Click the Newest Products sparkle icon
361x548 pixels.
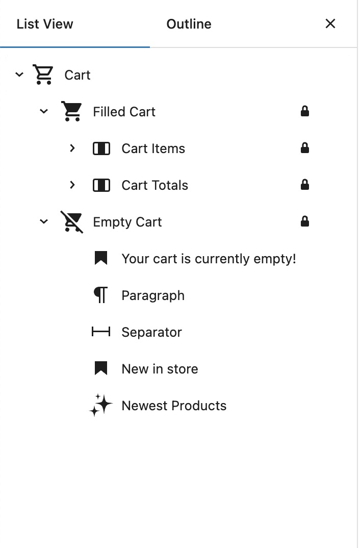coord(101,405)
